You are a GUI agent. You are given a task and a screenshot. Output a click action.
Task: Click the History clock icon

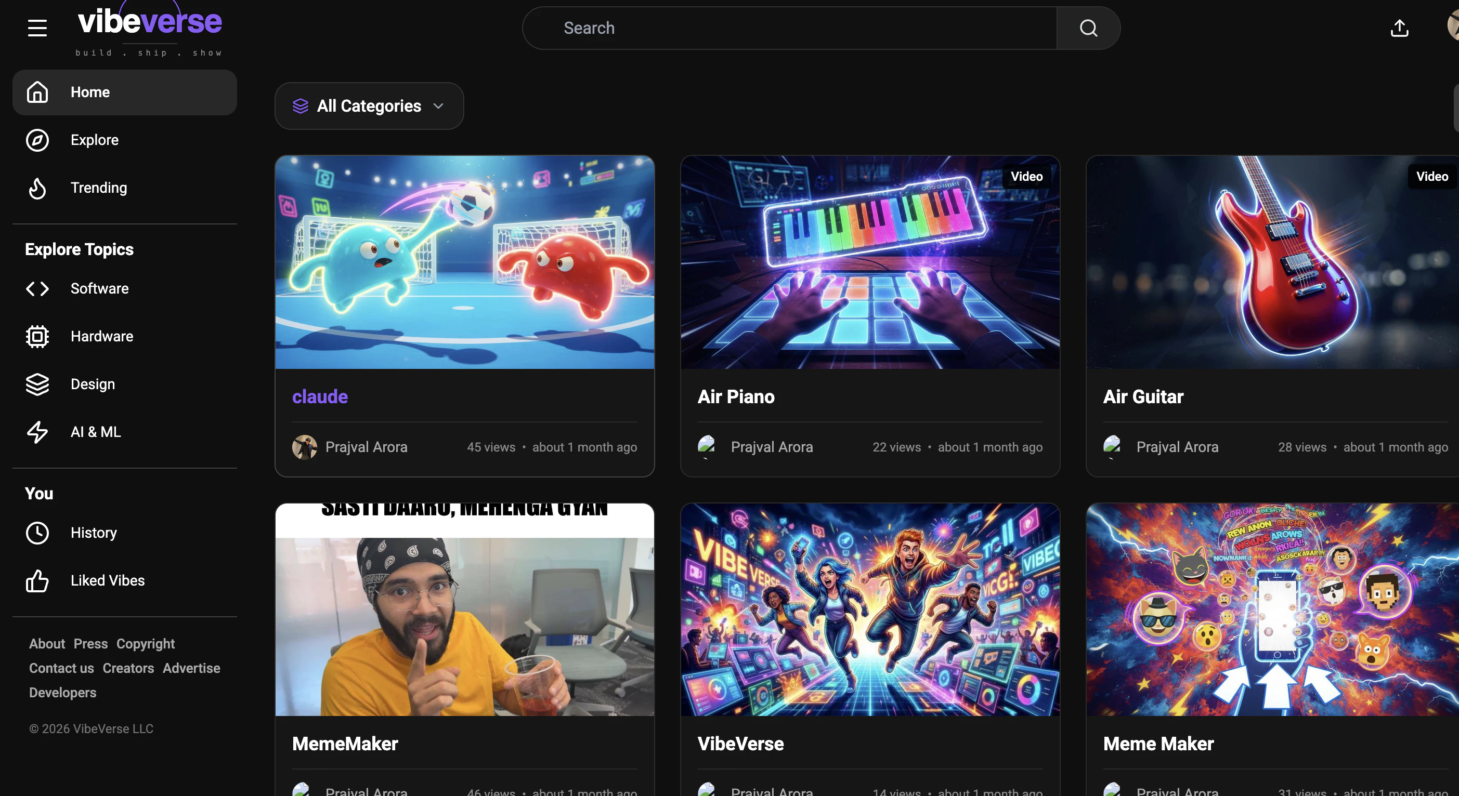click(x=37, y=533)
